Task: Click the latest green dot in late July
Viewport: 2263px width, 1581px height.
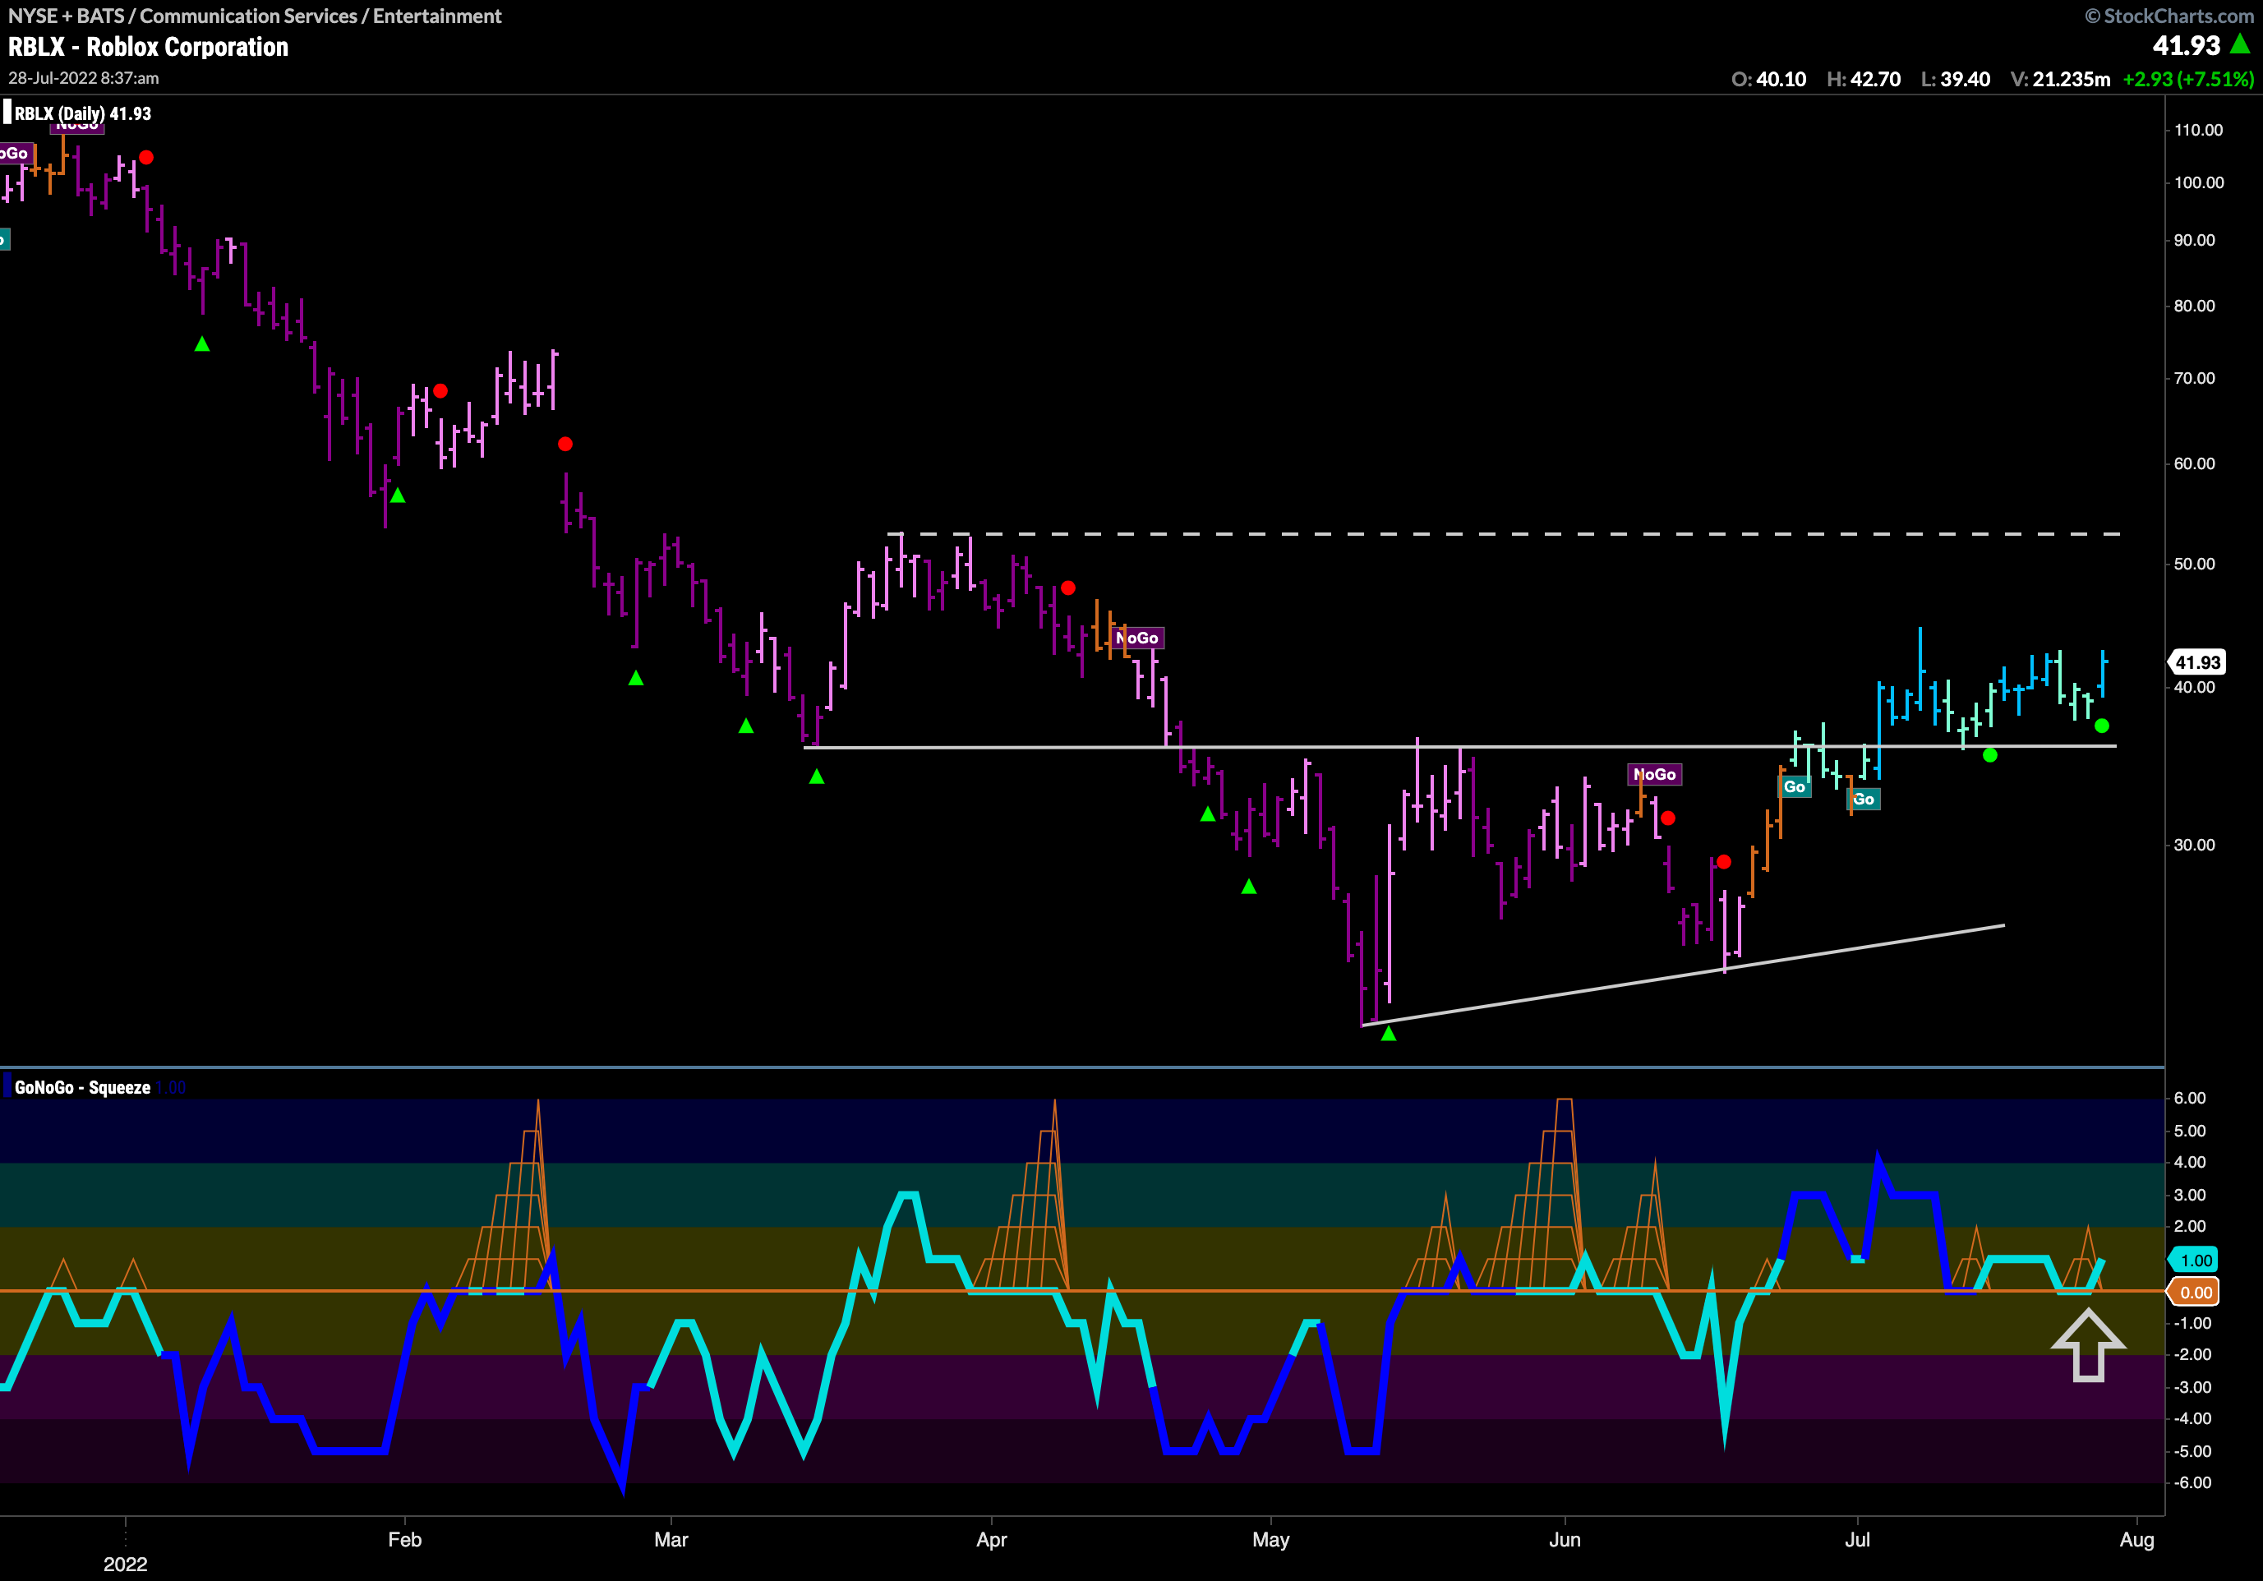Action: pos(2101,726)
